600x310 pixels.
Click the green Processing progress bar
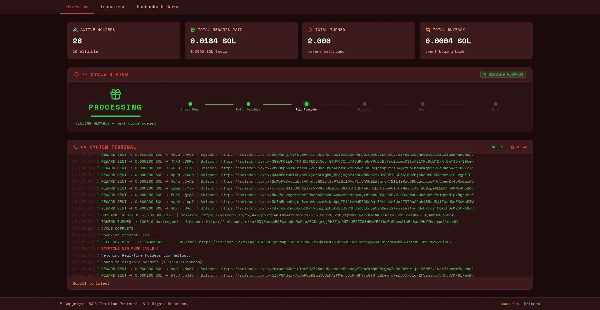click(116, 116)
